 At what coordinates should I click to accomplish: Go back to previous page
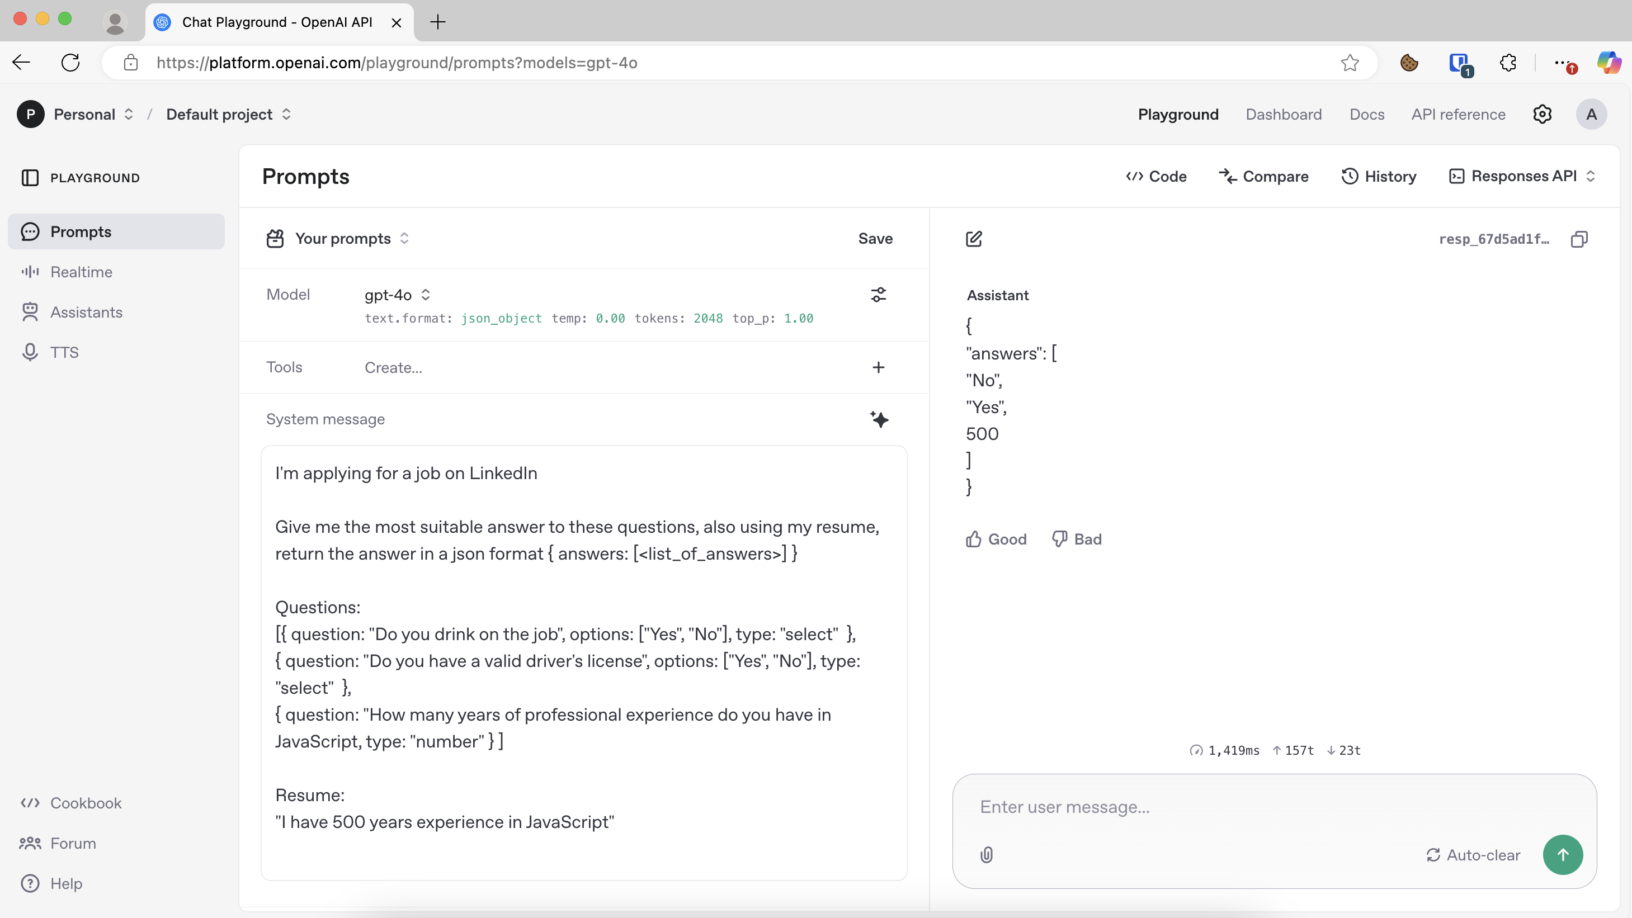22,63
